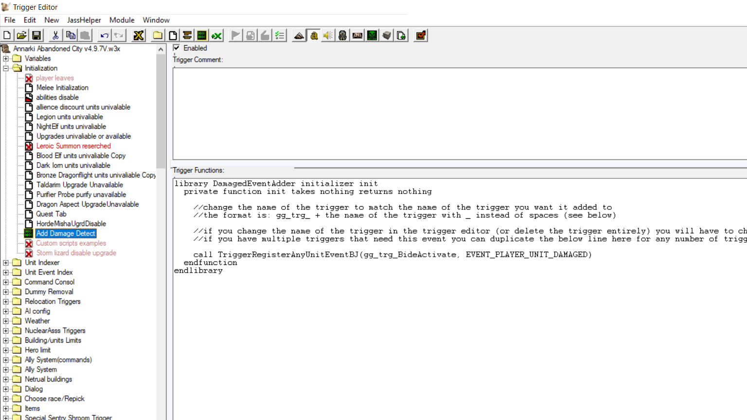Select the 'Choose race/Repick' folder

click(54, 399)
